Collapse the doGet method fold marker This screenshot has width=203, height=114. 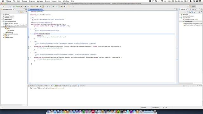point(30,47)
